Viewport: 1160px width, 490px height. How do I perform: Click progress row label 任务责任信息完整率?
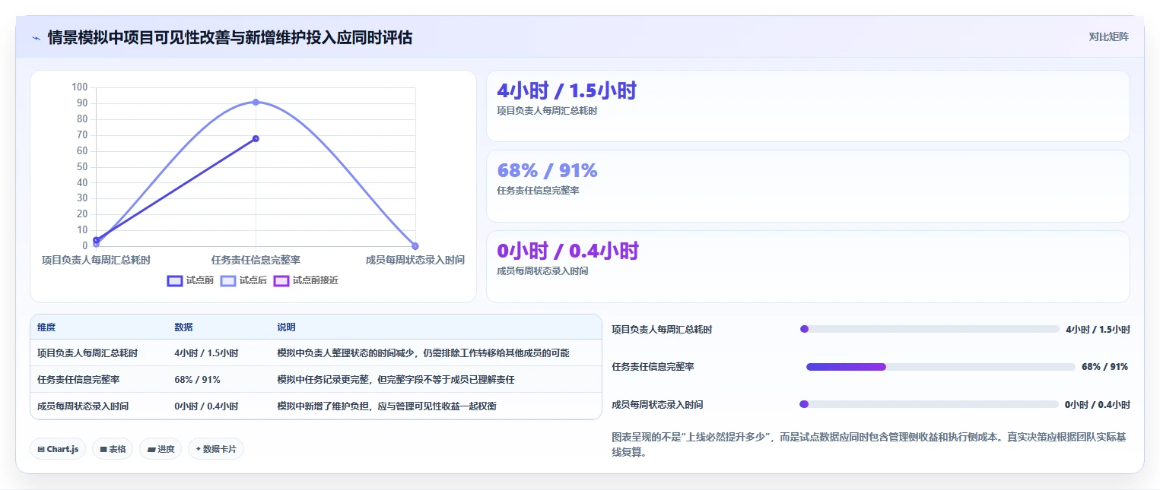[x=653, y=367]
